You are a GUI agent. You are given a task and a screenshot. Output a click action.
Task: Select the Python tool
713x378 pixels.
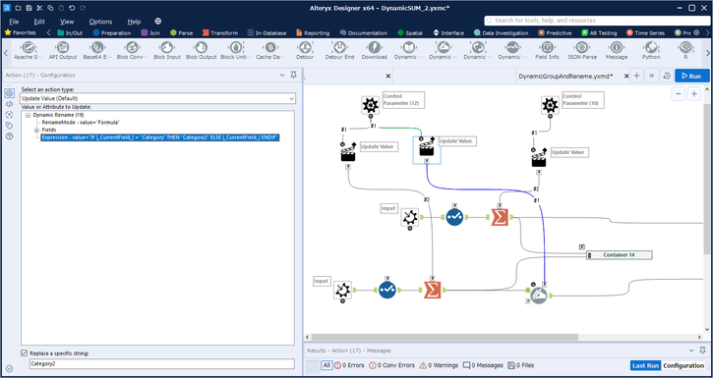651,50
